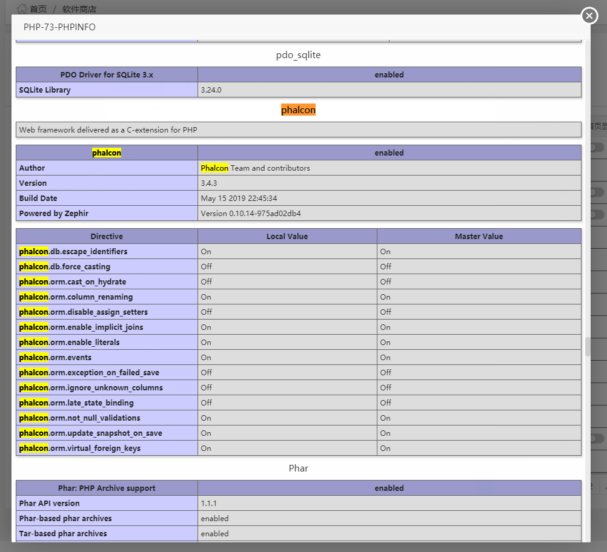Image resolution: width=607 pixels, height=552 pixels.
Task: Click phalcon.orm.not_null_validations directive
Action: (x=79, y=418)
